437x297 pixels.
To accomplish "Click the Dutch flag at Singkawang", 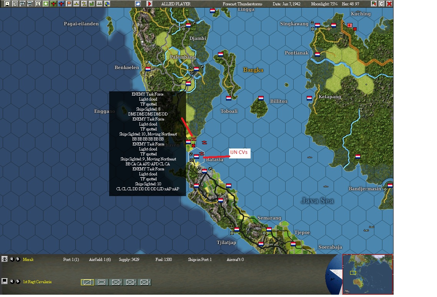I will tap(317, 25).
